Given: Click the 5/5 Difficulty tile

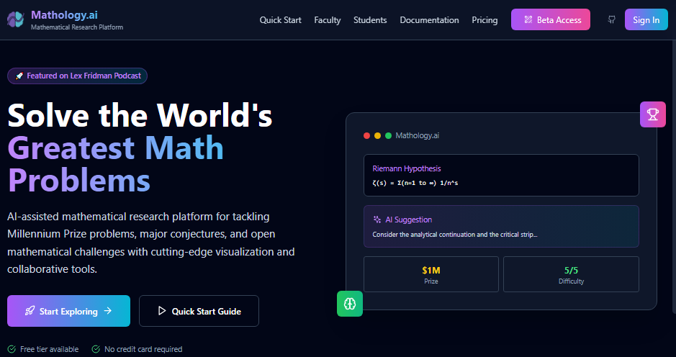Looking at the screenshot, I should tap(571, 274).
